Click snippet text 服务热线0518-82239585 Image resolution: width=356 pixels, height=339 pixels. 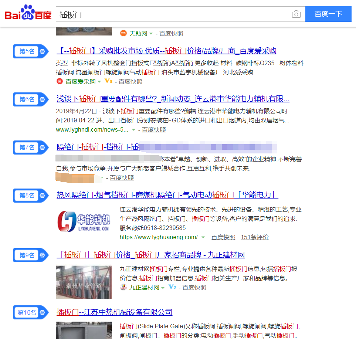(153, 228)
